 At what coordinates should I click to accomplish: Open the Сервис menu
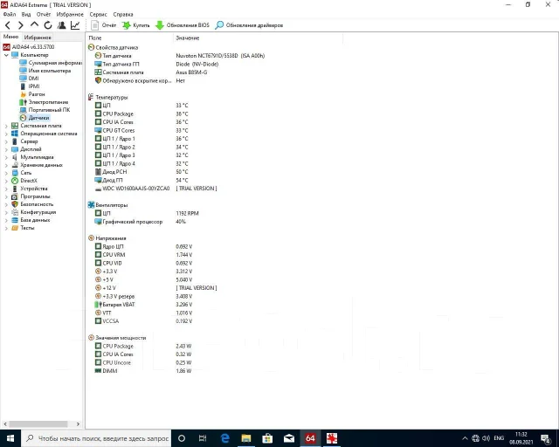coord(98,14)
